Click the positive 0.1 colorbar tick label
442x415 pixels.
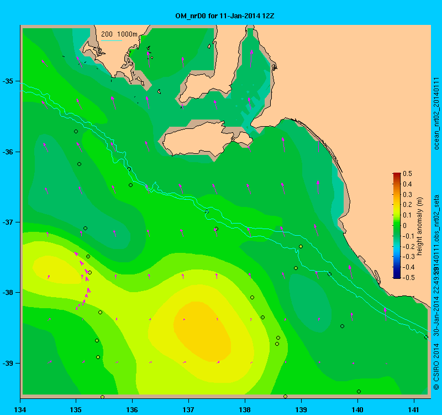(x=407, y=215)
